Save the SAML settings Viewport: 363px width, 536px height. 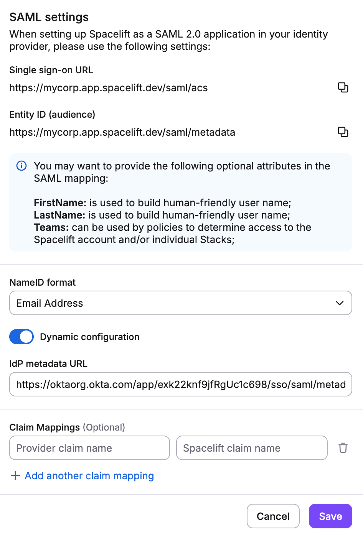click(x=330, y=516)
